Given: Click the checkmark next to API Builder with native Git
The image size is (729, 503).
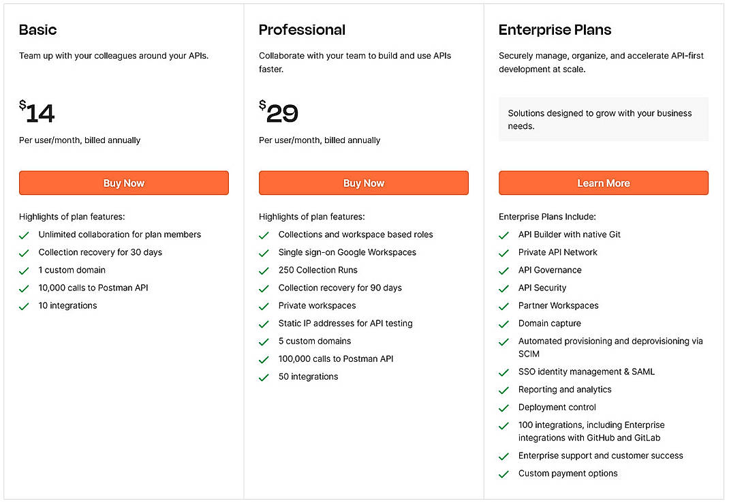Looking at the screenshot, I should tap(504, 234).
